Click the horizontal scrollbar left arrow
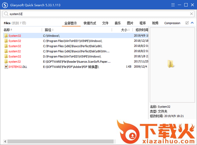 pos(5,141)
